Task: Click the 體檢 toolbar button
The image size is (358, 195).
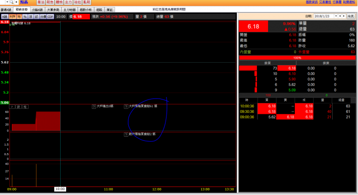Action: point(59,2)
